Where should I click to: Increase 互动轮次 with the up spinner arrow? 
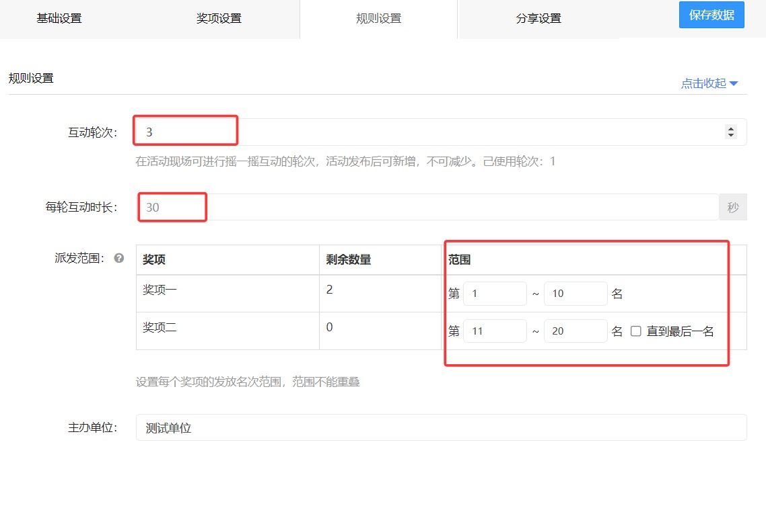(x=731, y=129)
